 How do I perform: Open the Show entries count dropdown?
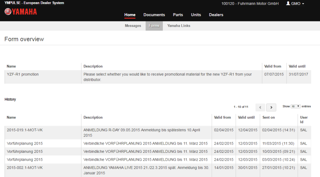[x=295, y=106]
